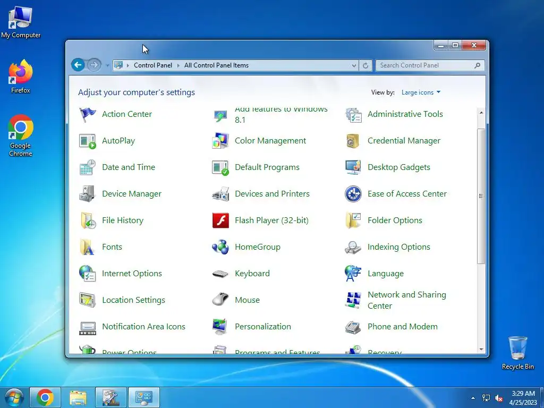
Task: Expand the arrow before Control Panel breadcrumb
Action: (127, 65)
